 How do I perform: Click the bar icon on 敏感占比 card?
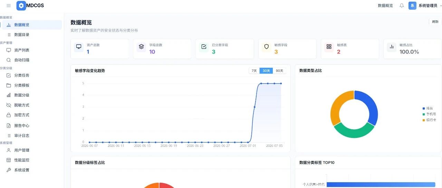click(x=391, y=47)
